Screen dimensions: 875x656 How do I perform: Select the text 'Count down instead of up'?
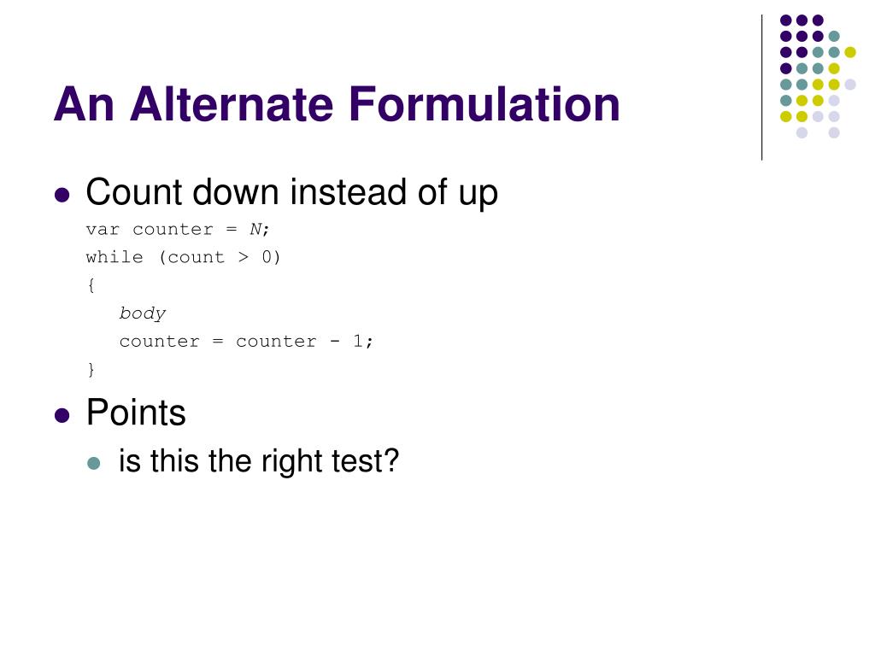coord(292,192)
